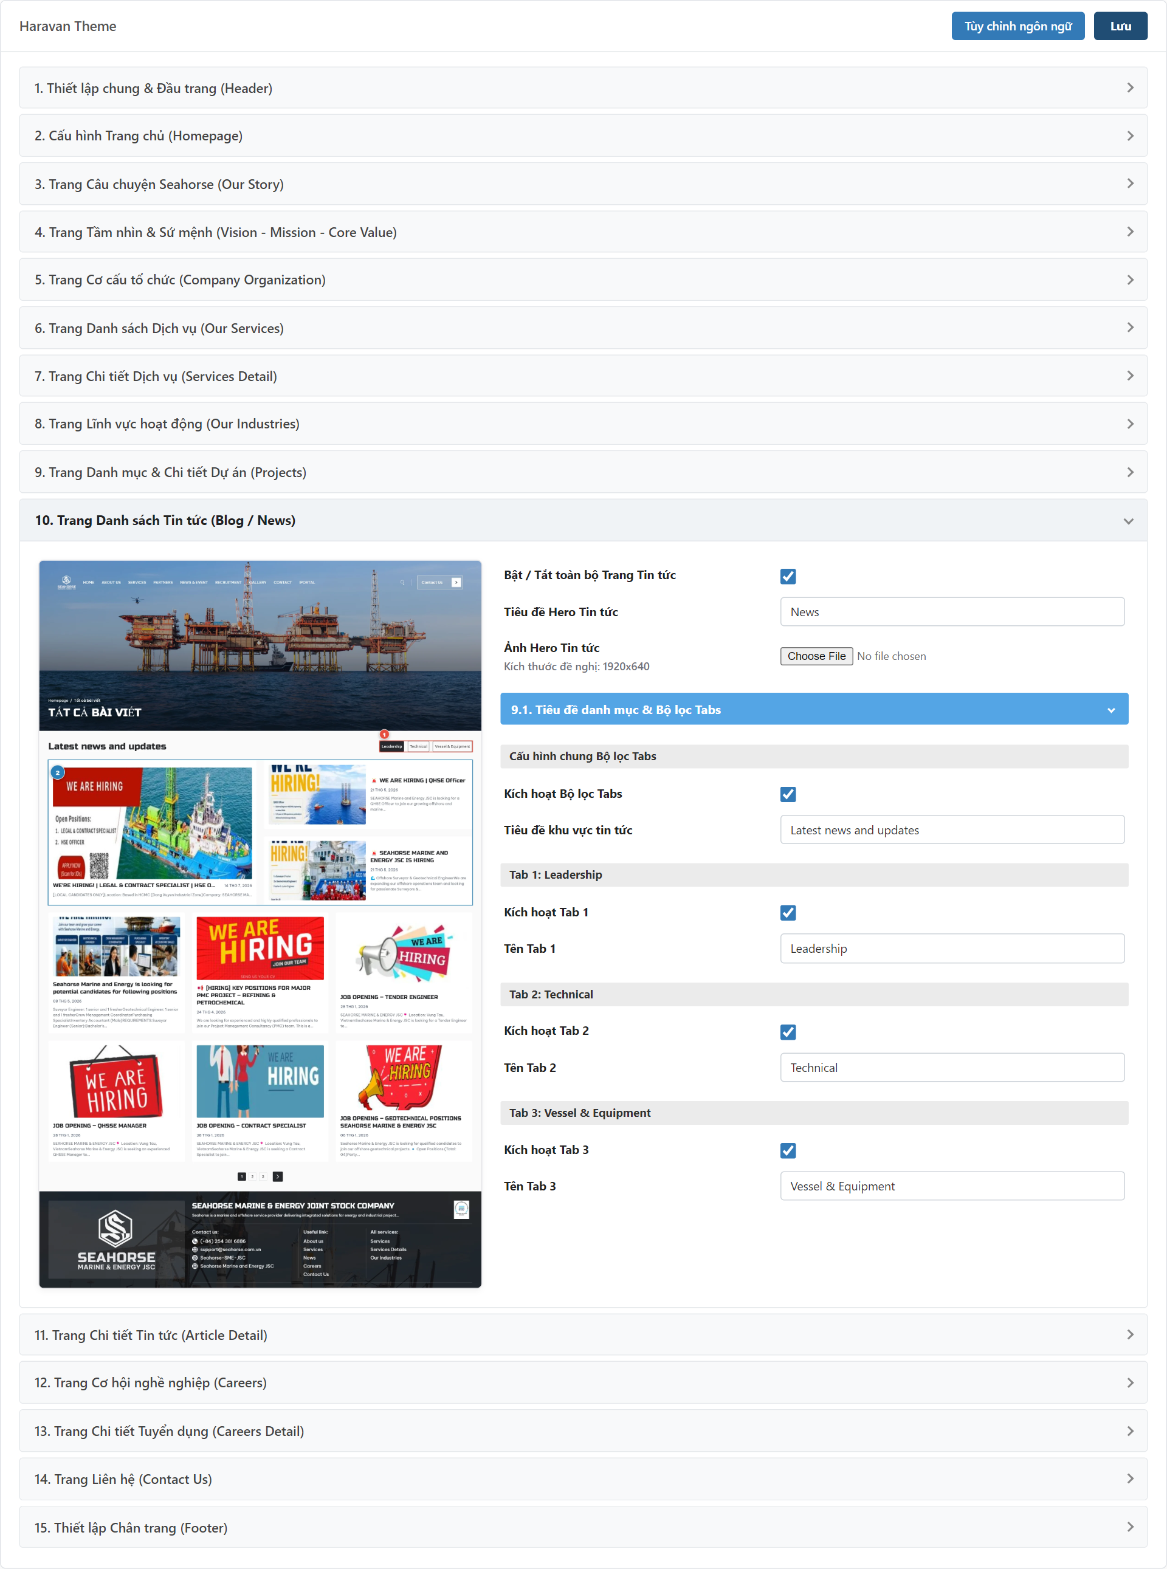This screenshot has width=1167, height=1569.
Task: Click white chevron on blue 9.1 Tabs bar
Action: pyautogui.click(x=1111, y=710)
